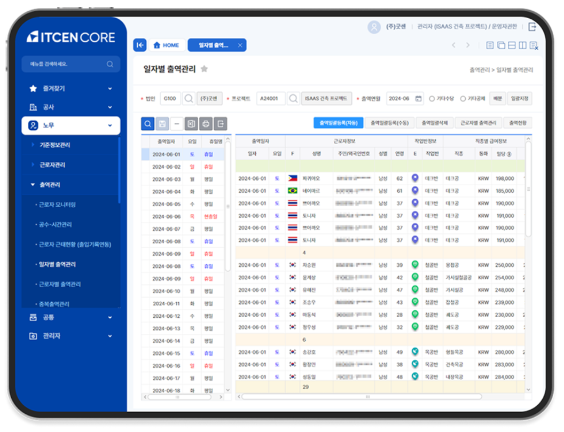
Task: Collapse the 출역관리 tree section
Action: pyautogui.click(x=33, y=185)
